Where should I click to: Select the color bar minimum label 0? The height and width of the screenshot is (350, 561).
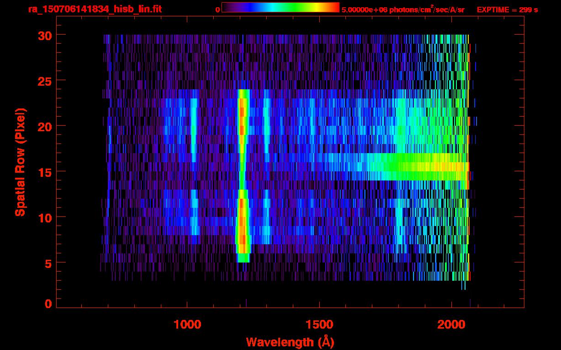click(217, 10)
